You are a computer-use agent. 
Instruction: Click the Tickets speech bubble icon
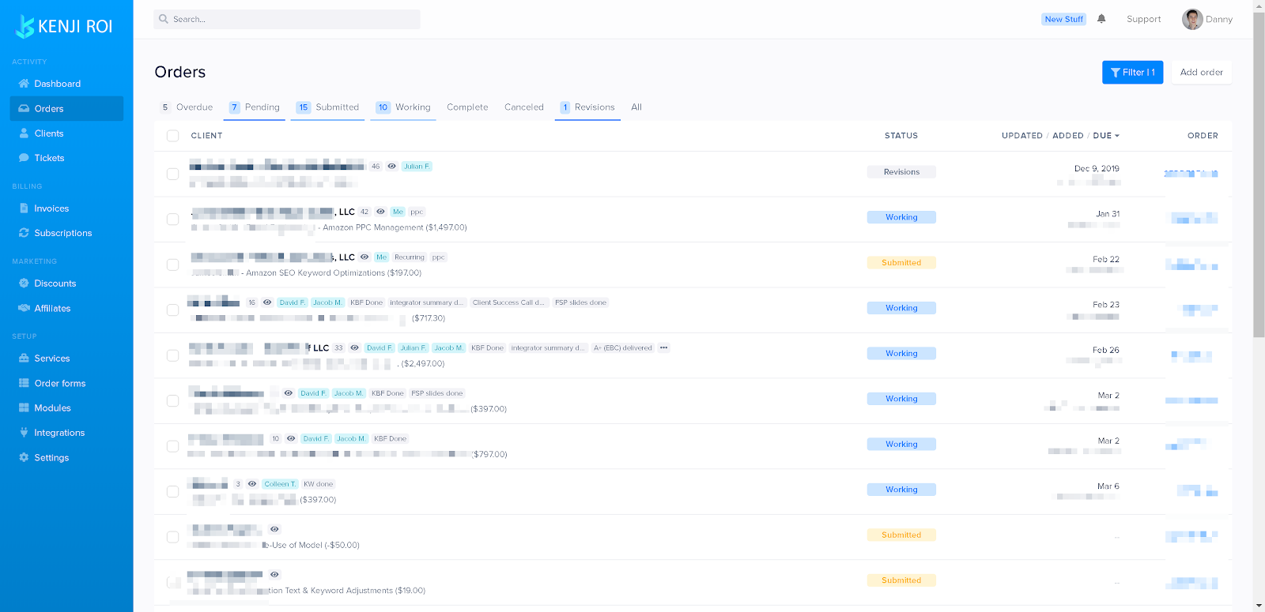pyautogui.click(x=24, y=158)
